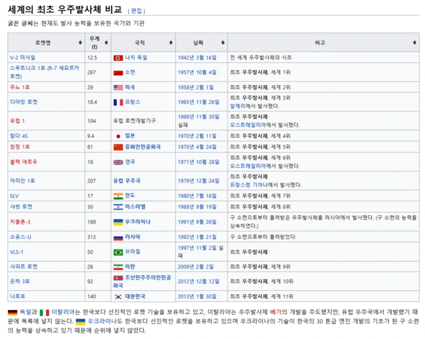This screenshot has width=425, height=339.
Task: Select the text 유럽 로켓개발기구
Action: [134, 121]
